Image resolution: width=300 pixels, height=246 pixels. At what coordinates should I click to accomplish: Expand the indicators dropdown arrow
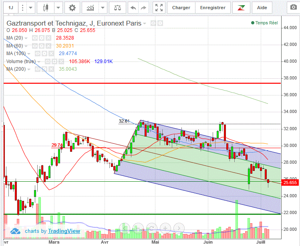(103, 8)
